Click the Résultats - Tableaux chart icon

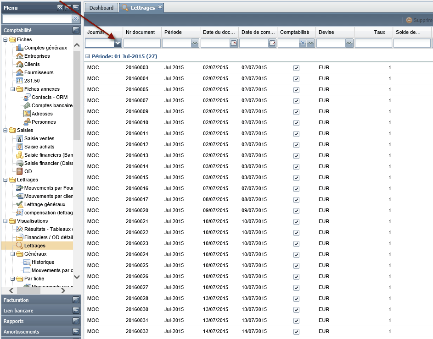point(20,230)
